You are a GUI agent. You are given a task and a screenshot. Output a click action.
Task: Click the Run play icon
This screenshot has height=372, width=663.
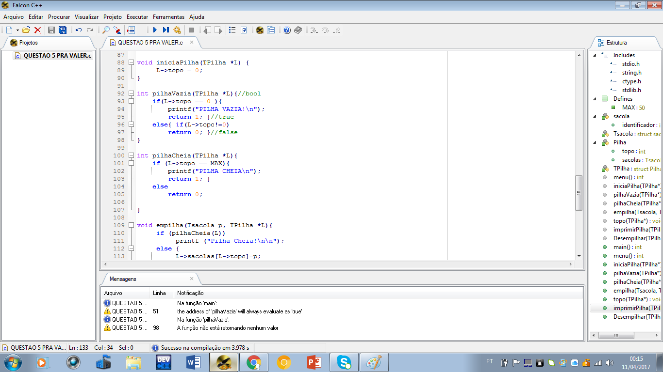(x=155, y=30)
